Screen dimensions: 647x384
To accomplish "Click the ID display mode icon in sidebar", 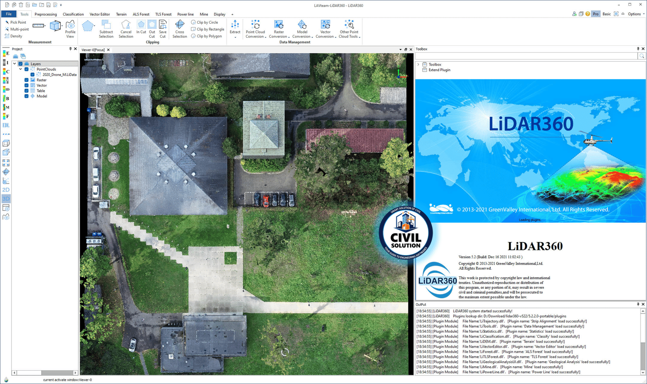I will click(6, 90).
